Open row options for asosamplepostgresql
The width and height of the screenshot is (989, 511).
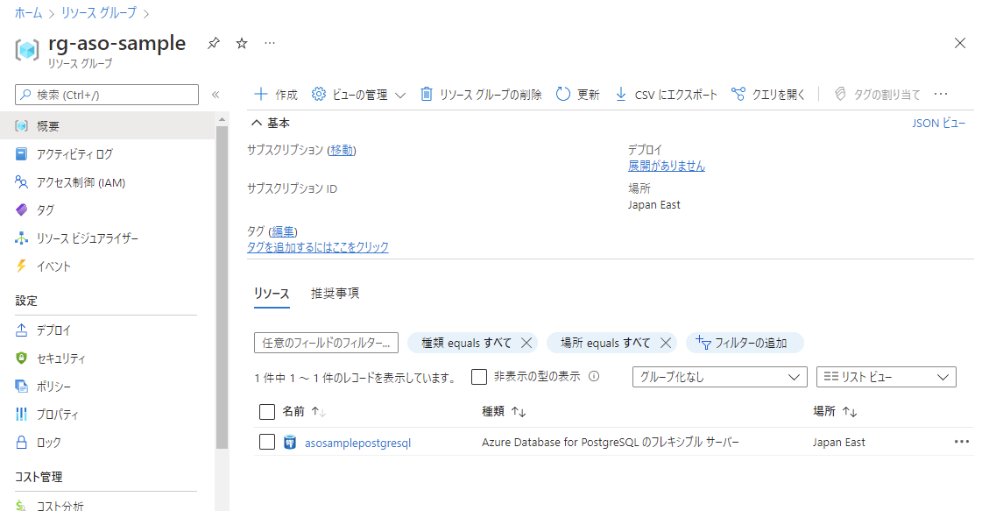click(x=961, y=442)
